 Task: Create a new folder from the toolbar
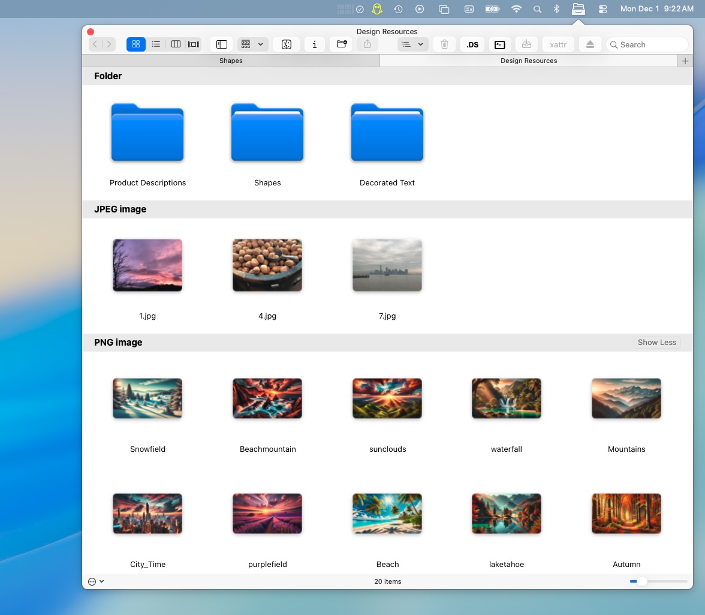coord(341,44)
